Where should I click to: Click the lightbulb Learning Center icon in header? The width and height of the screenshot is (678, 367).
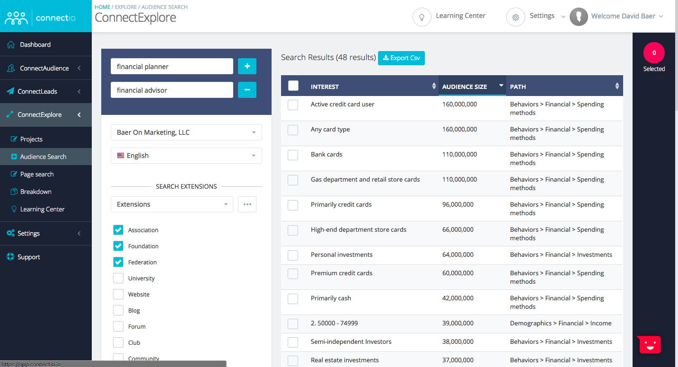pyautogui.click(x=422, y=17)
